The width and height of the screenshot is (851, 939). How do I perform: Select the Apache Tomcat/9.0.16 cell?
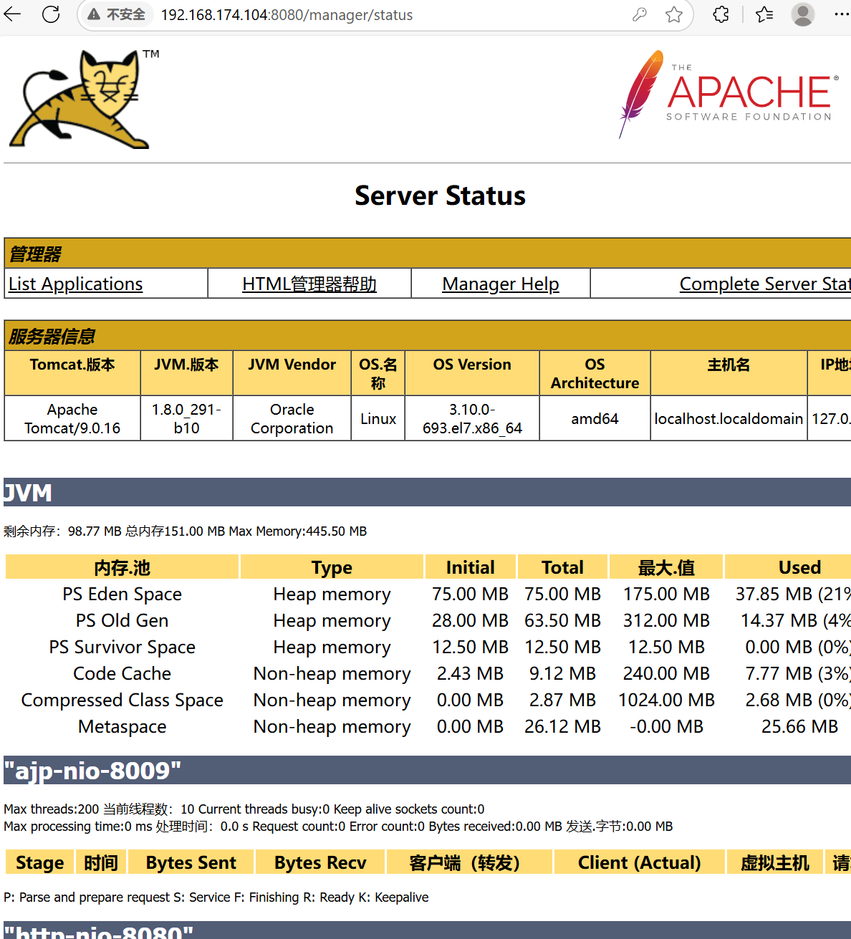(x=72, y=418)
